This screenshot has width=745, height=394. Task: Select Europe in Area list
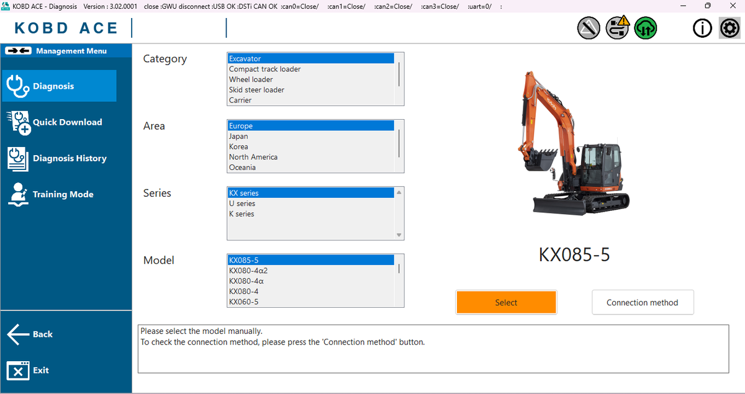[311, 126]
